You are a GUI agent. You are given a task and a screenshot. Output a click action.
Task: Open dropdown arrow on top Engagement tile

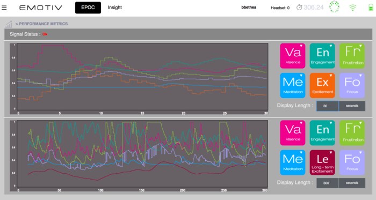331,46
